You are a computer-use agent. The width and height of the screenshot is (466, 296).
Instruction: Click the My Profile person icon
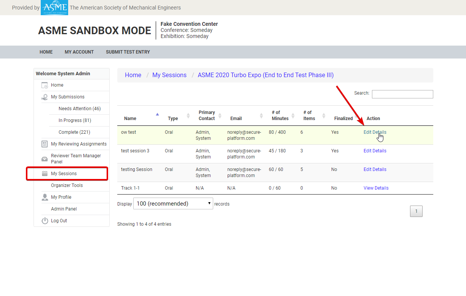pos(45,197)
